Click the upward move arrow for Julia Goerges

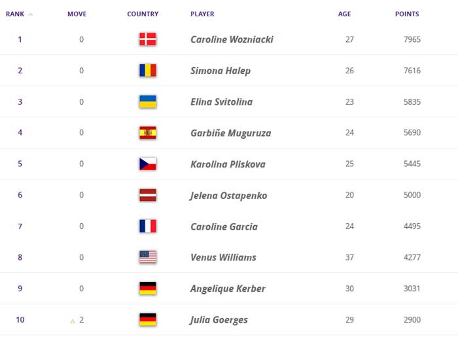(x=73, y=321)
